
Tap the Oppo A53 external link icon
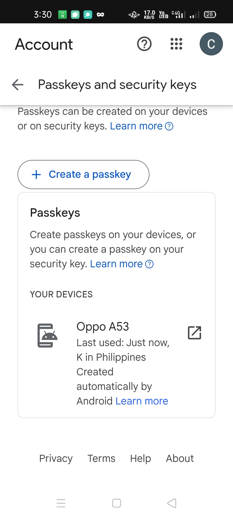point(194,333)
